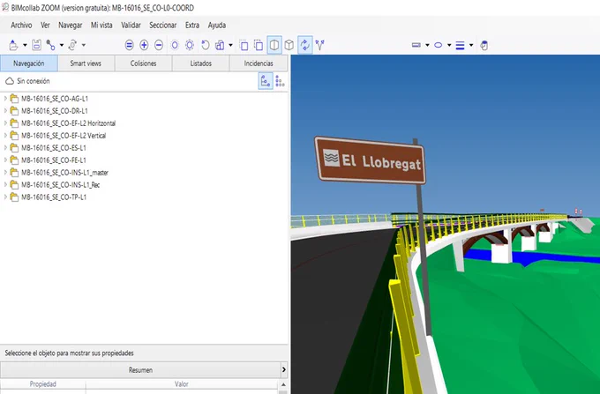600x394 pixels.
Task: Open the Mi vista menu
Action: click(101, 26)
